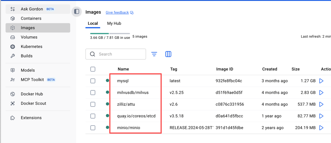Viewport: 331px width, 143px height.
Task: Open Docker Hub from the sidebar
Action: [38, 94]
